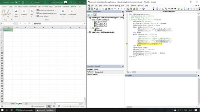Image resolution: width=200 pixels, height=112 pixels.
Task: Open Koşullu Biçimlendirme dropdown
Action: 46,10
